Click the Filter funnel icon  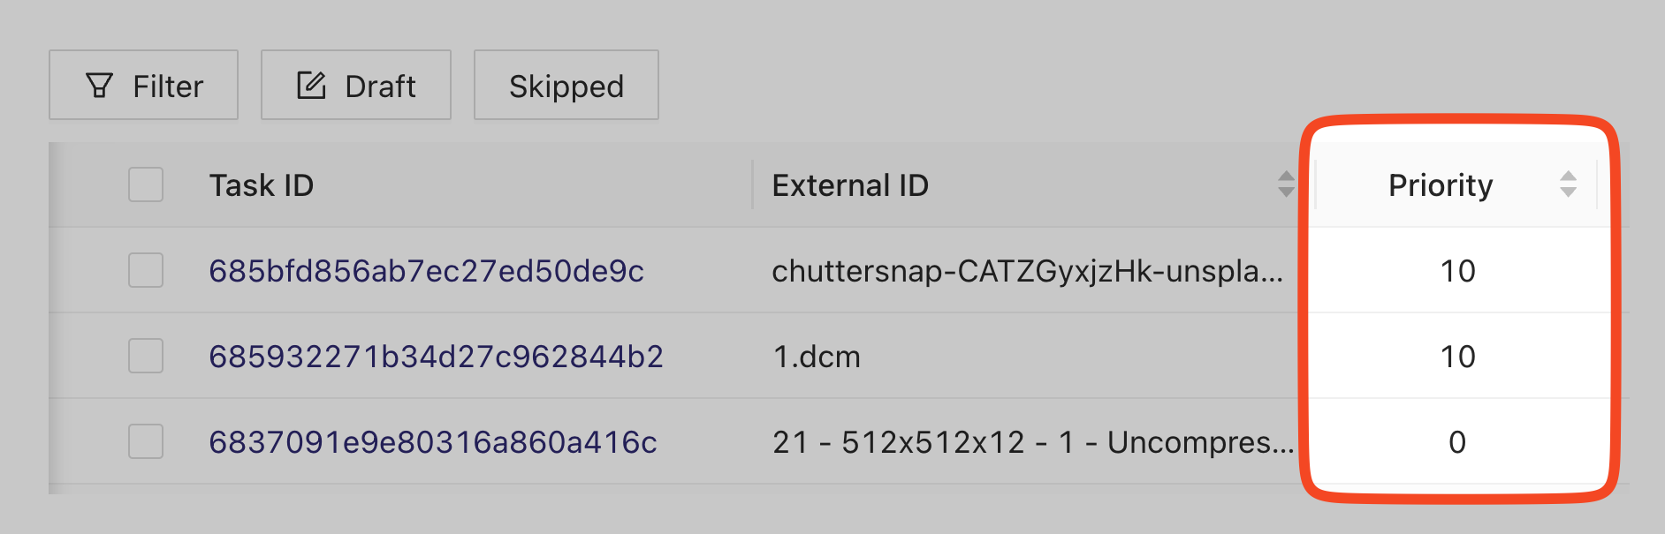click(x=99, y=86)
